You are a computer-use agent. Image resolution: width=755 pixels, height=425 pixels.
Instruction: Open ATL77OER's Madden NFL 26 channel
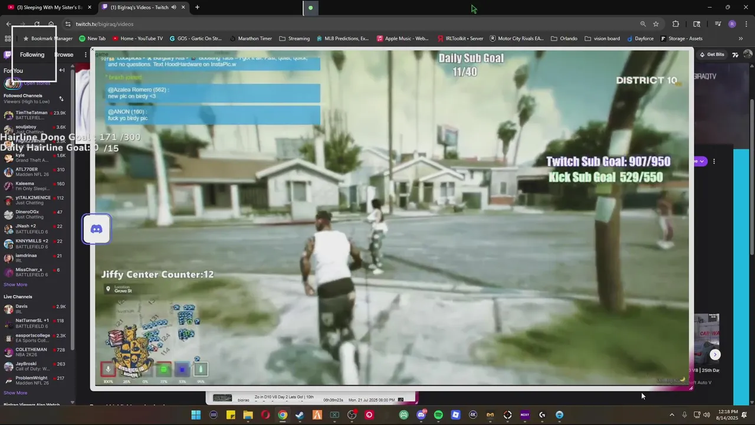(x=35, y=172)
